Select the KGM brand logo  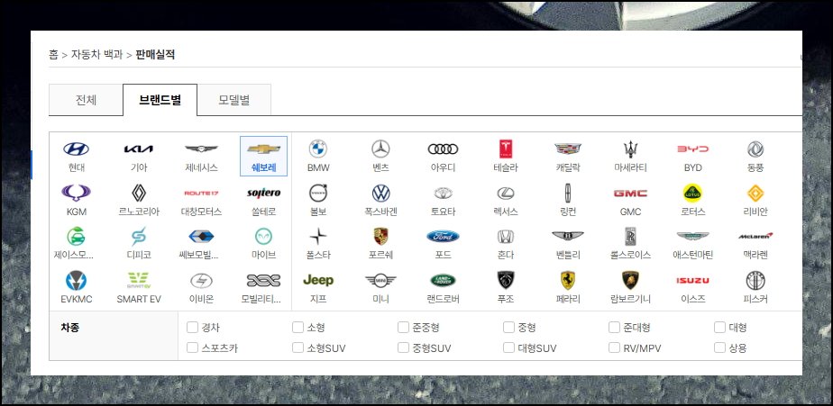click(x=76, y=193)
